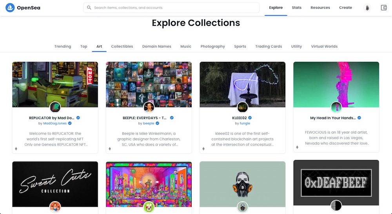This screenshot has height=214, width=392.
Task: Click Ethereum icon on KLEEE02 card
Action: tap(203, 149)
